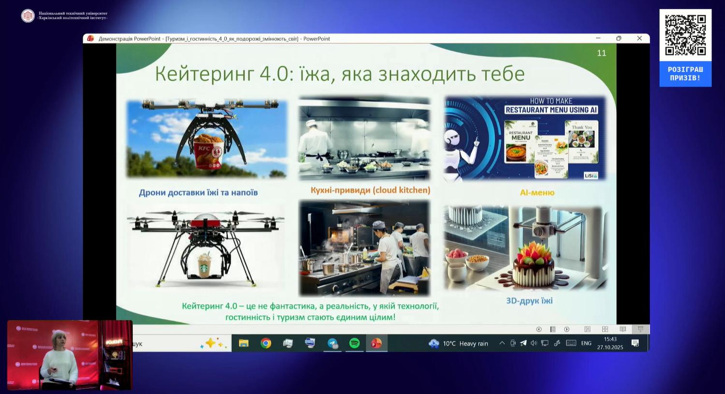Image resolution: width=725 pixels, height=394 pixels.
Task: Click the KFC delivery drone image
Action: 207,139
